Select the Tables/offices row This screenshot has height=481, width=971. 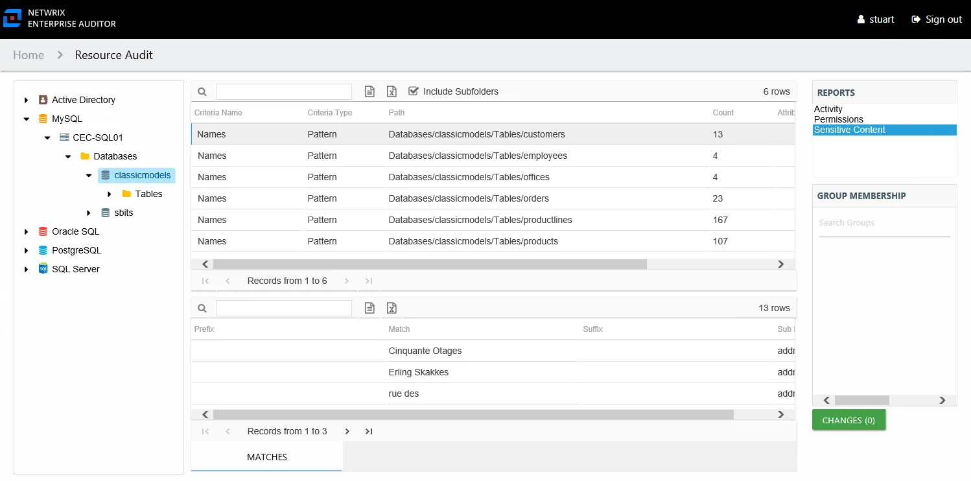pyautogui.click(x=493, y=177)
